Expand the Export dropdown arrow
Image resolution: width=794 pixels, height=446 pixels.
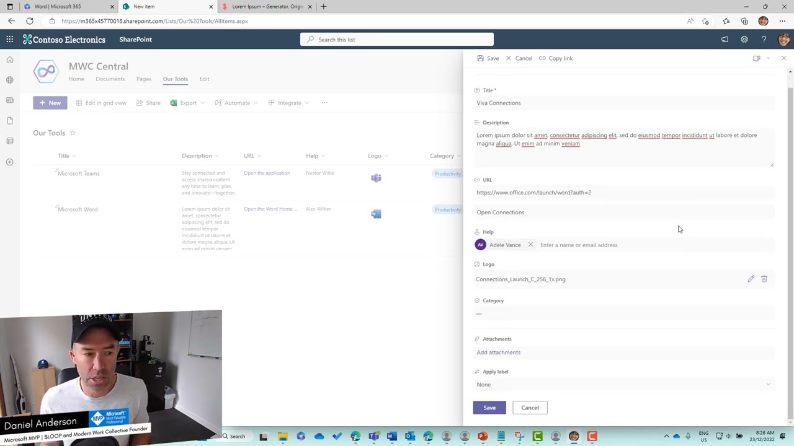[202, 103]
